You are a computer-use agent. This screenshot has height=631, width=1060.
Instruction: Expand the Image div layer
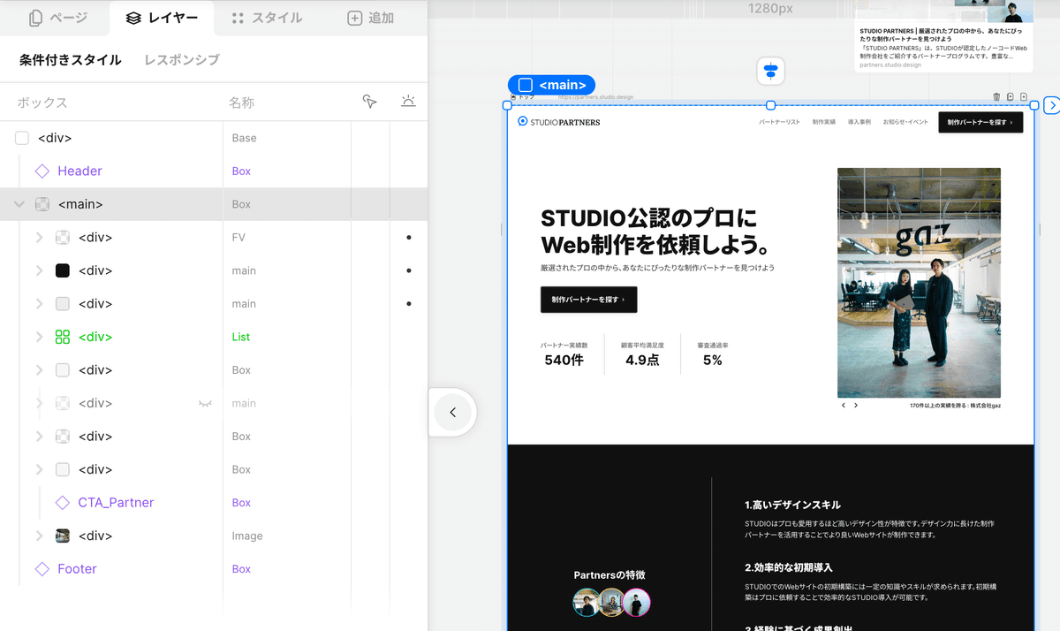[x=39, y=536]
